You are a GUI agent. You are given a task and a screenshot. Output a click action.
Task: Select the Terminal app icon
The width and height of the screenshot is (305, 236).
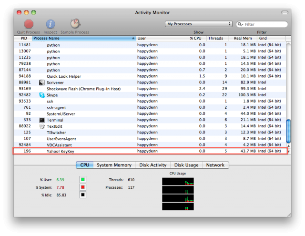[42, 120]
